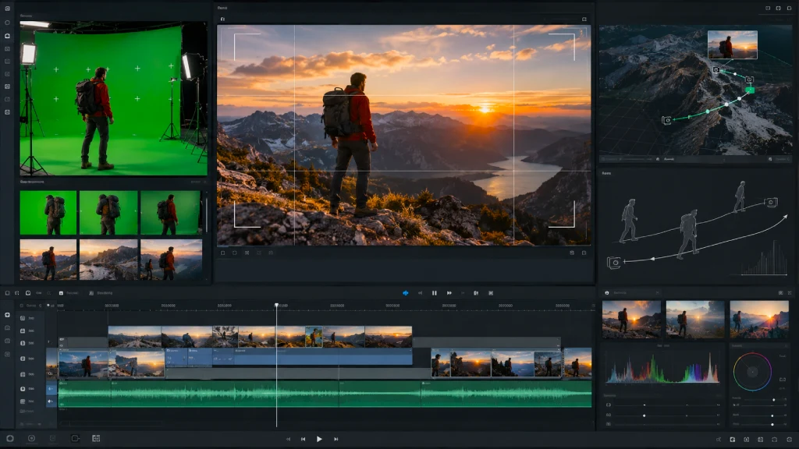The image size is (799, 449).
Task: Open the preview thumbnail in the 3D camera panel
Action: point(732,44)
